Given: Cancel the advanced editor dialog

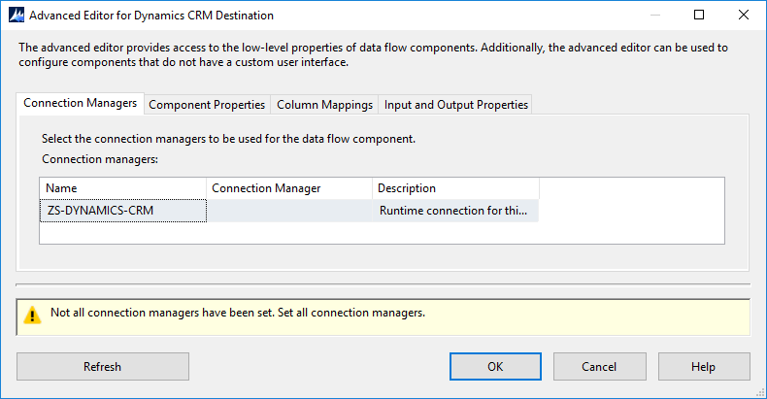Looking at the screenshot, I should [x=599, y=367].
